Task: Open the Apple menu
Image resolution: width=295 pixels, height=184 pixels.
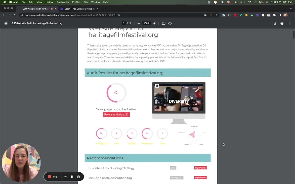Action: [5, 2]
